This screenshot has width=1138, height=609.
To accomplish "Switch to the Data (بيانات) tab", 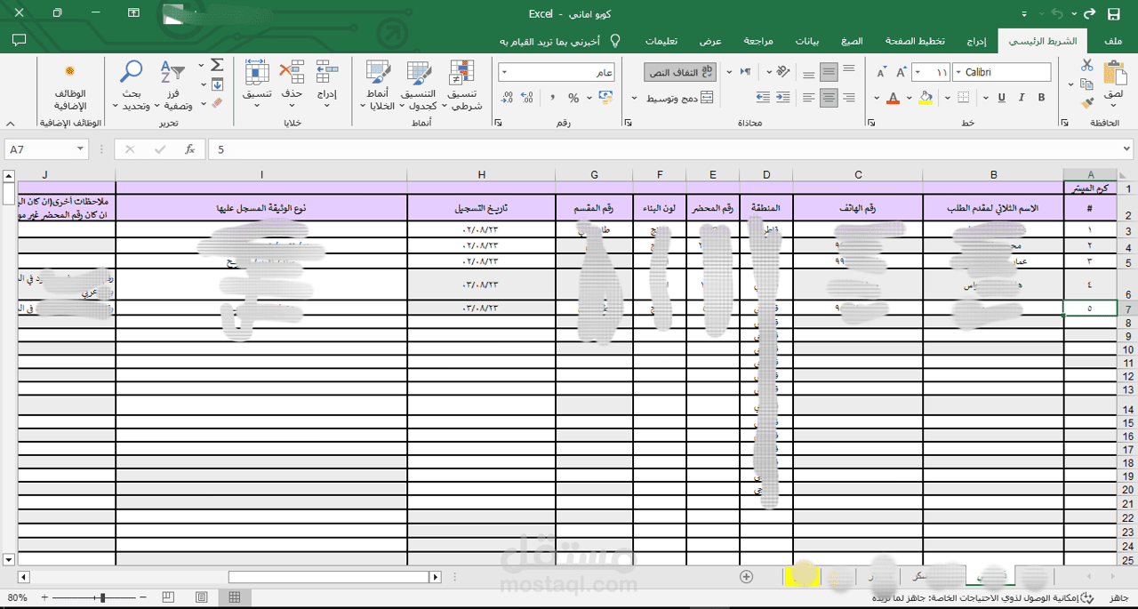I will point(807,41).
